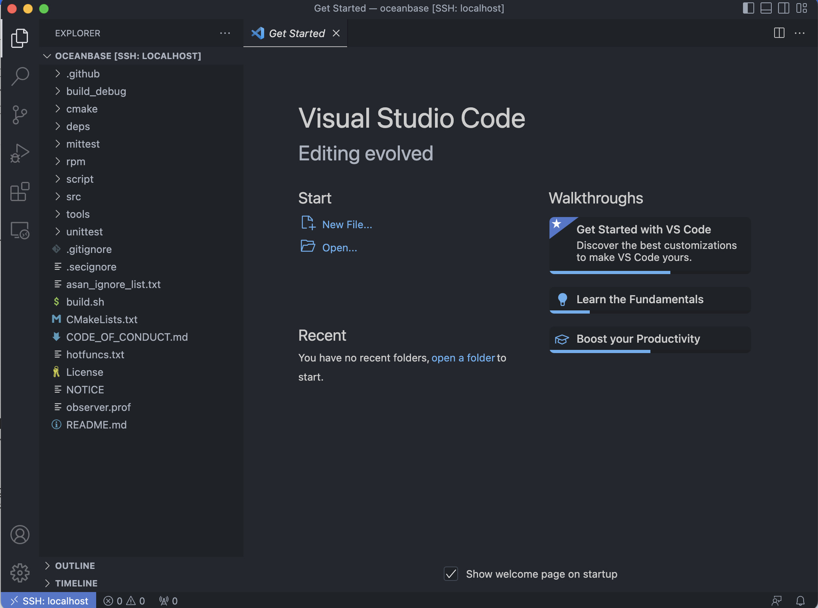The image size is (818, 608).
Task: Open the Manage gear icon
Action: [x=20, y=573]
